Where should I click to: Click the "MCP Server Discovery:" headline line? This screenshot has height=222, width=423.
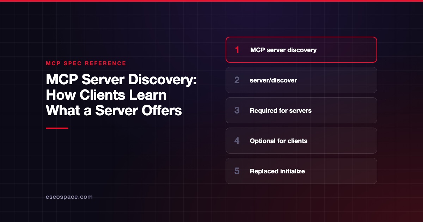pos(121,80)
